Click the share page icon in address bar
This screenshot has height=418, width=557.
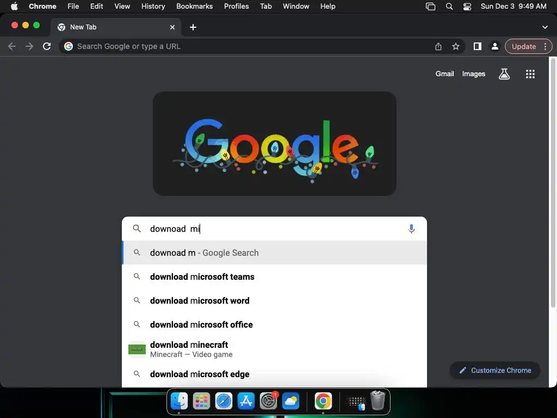point(438,47)
